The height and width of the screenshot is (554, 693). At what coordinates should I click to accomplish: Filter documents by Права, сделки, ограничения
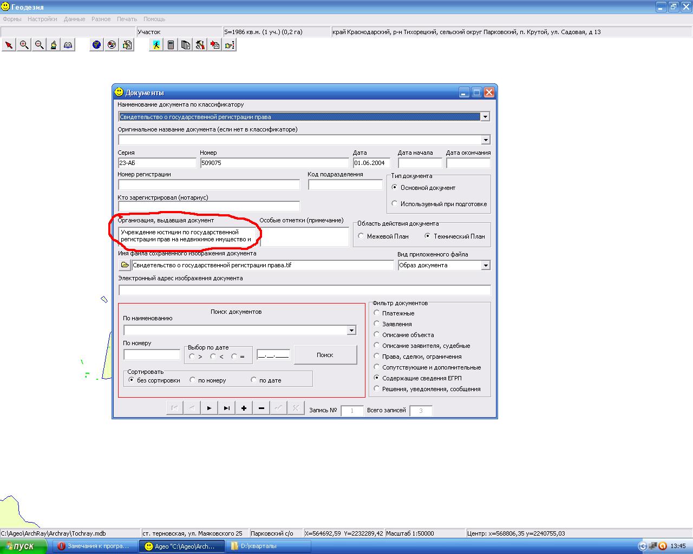tap(377, 356)
